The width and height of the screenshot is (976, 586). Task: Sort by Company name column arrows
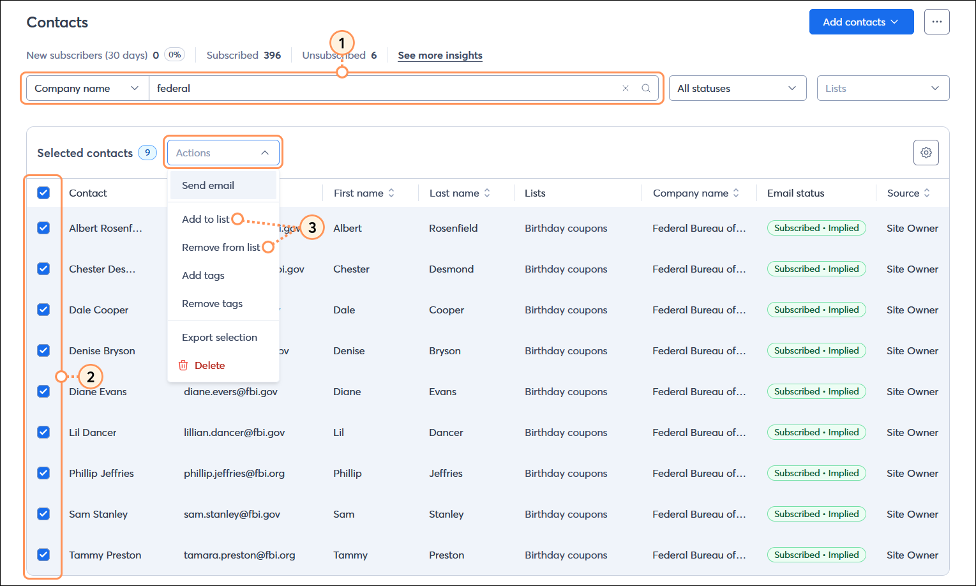(x=736, y=193)
